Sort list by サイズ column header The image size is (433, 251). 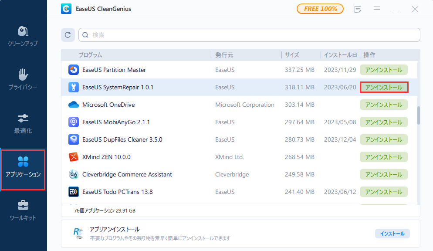[x=292, y=55]
